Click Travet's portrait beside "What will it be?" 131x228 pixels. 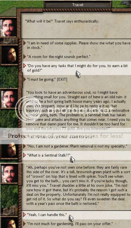8,28
